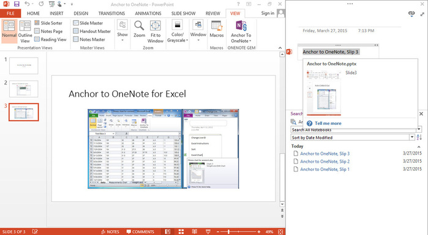This screenshot has width=428, height=235.
Task: Fit the slide to the current window using the status bar icon
Action: point(280,232)
